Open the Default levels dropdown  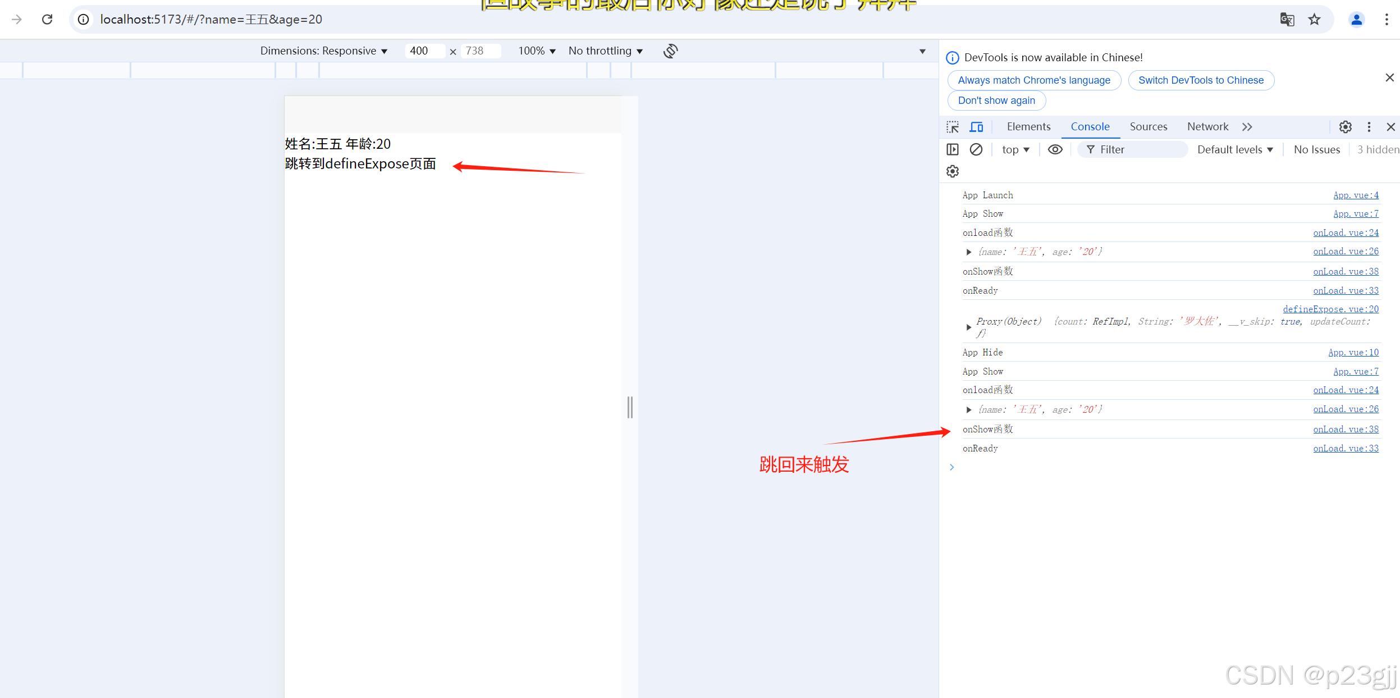[1235, 149]
